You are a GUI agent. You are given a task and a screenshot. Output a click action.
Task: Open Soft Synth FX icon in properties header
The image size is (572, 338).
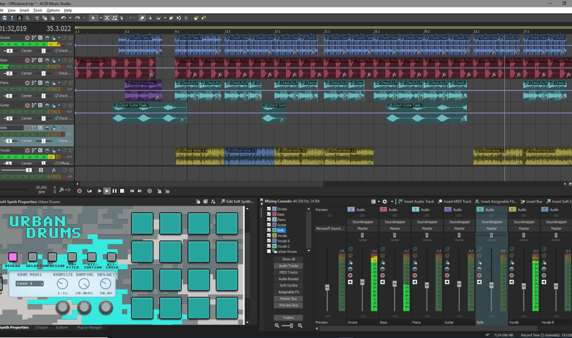pos(213,202)
